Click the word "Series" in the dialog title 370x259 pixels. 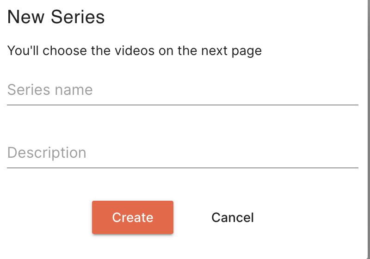coord(78,18)
